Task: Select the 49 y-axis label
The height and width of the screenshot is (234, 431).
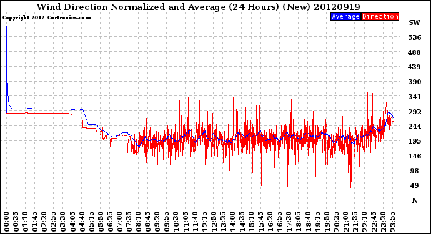Action: click(x=415, y=185)
